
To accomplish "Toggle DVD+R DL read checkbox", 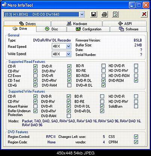I will tap(103, 85).
